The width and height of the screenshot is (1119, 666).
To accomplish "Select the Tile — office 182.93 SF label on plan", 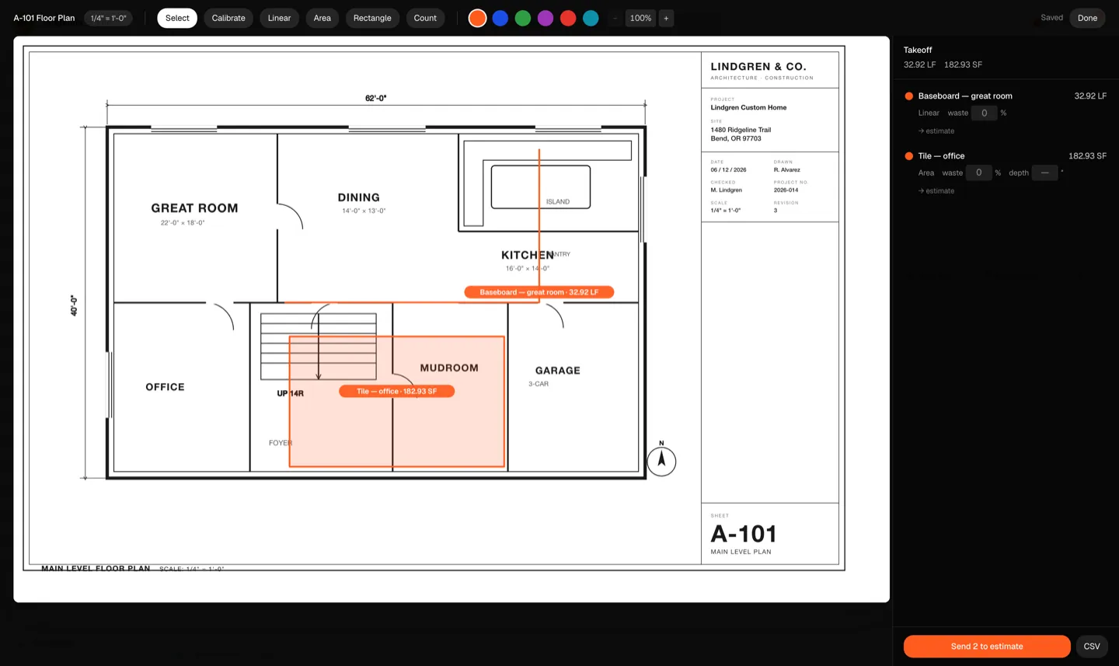I will [396, 391].
